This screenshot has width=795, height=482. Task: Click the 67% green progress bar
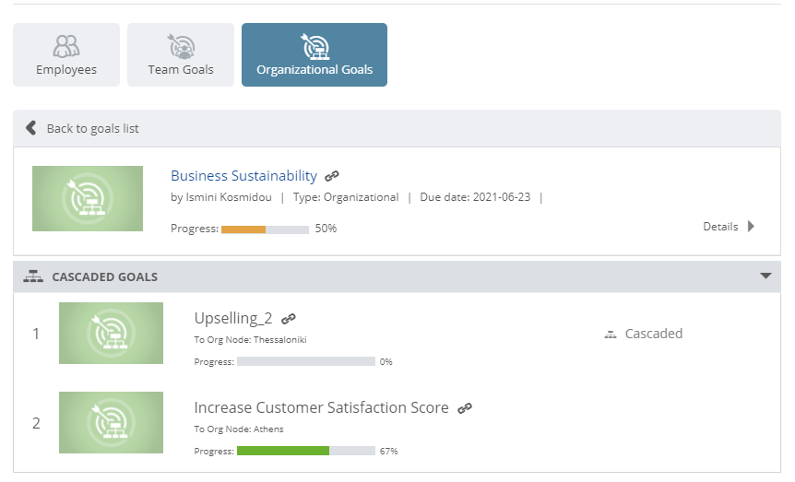pos(306,451)
